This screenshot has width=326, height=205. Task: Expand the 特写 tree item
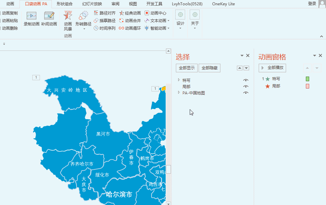pyautogui.click(x=178, y=80)
